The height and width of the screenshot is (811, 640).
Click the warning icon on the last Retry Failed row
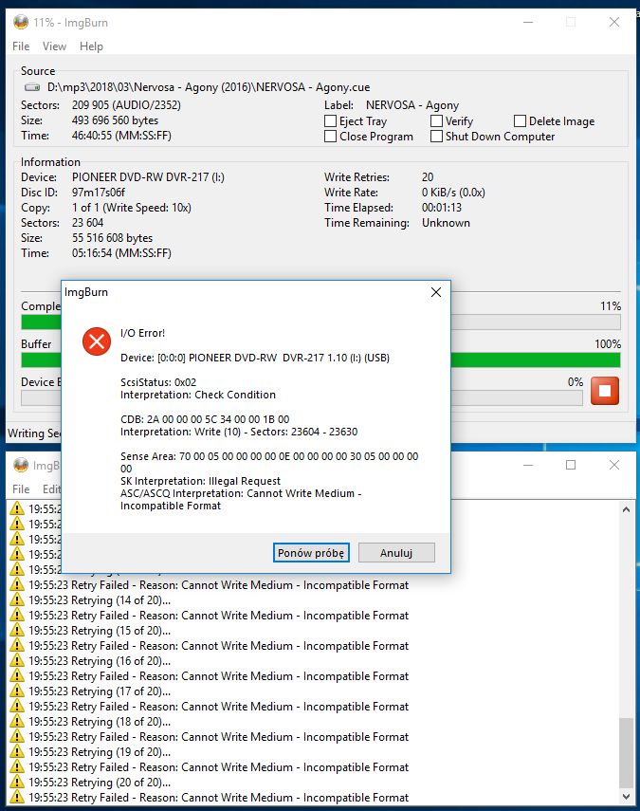tap(17, 797)
